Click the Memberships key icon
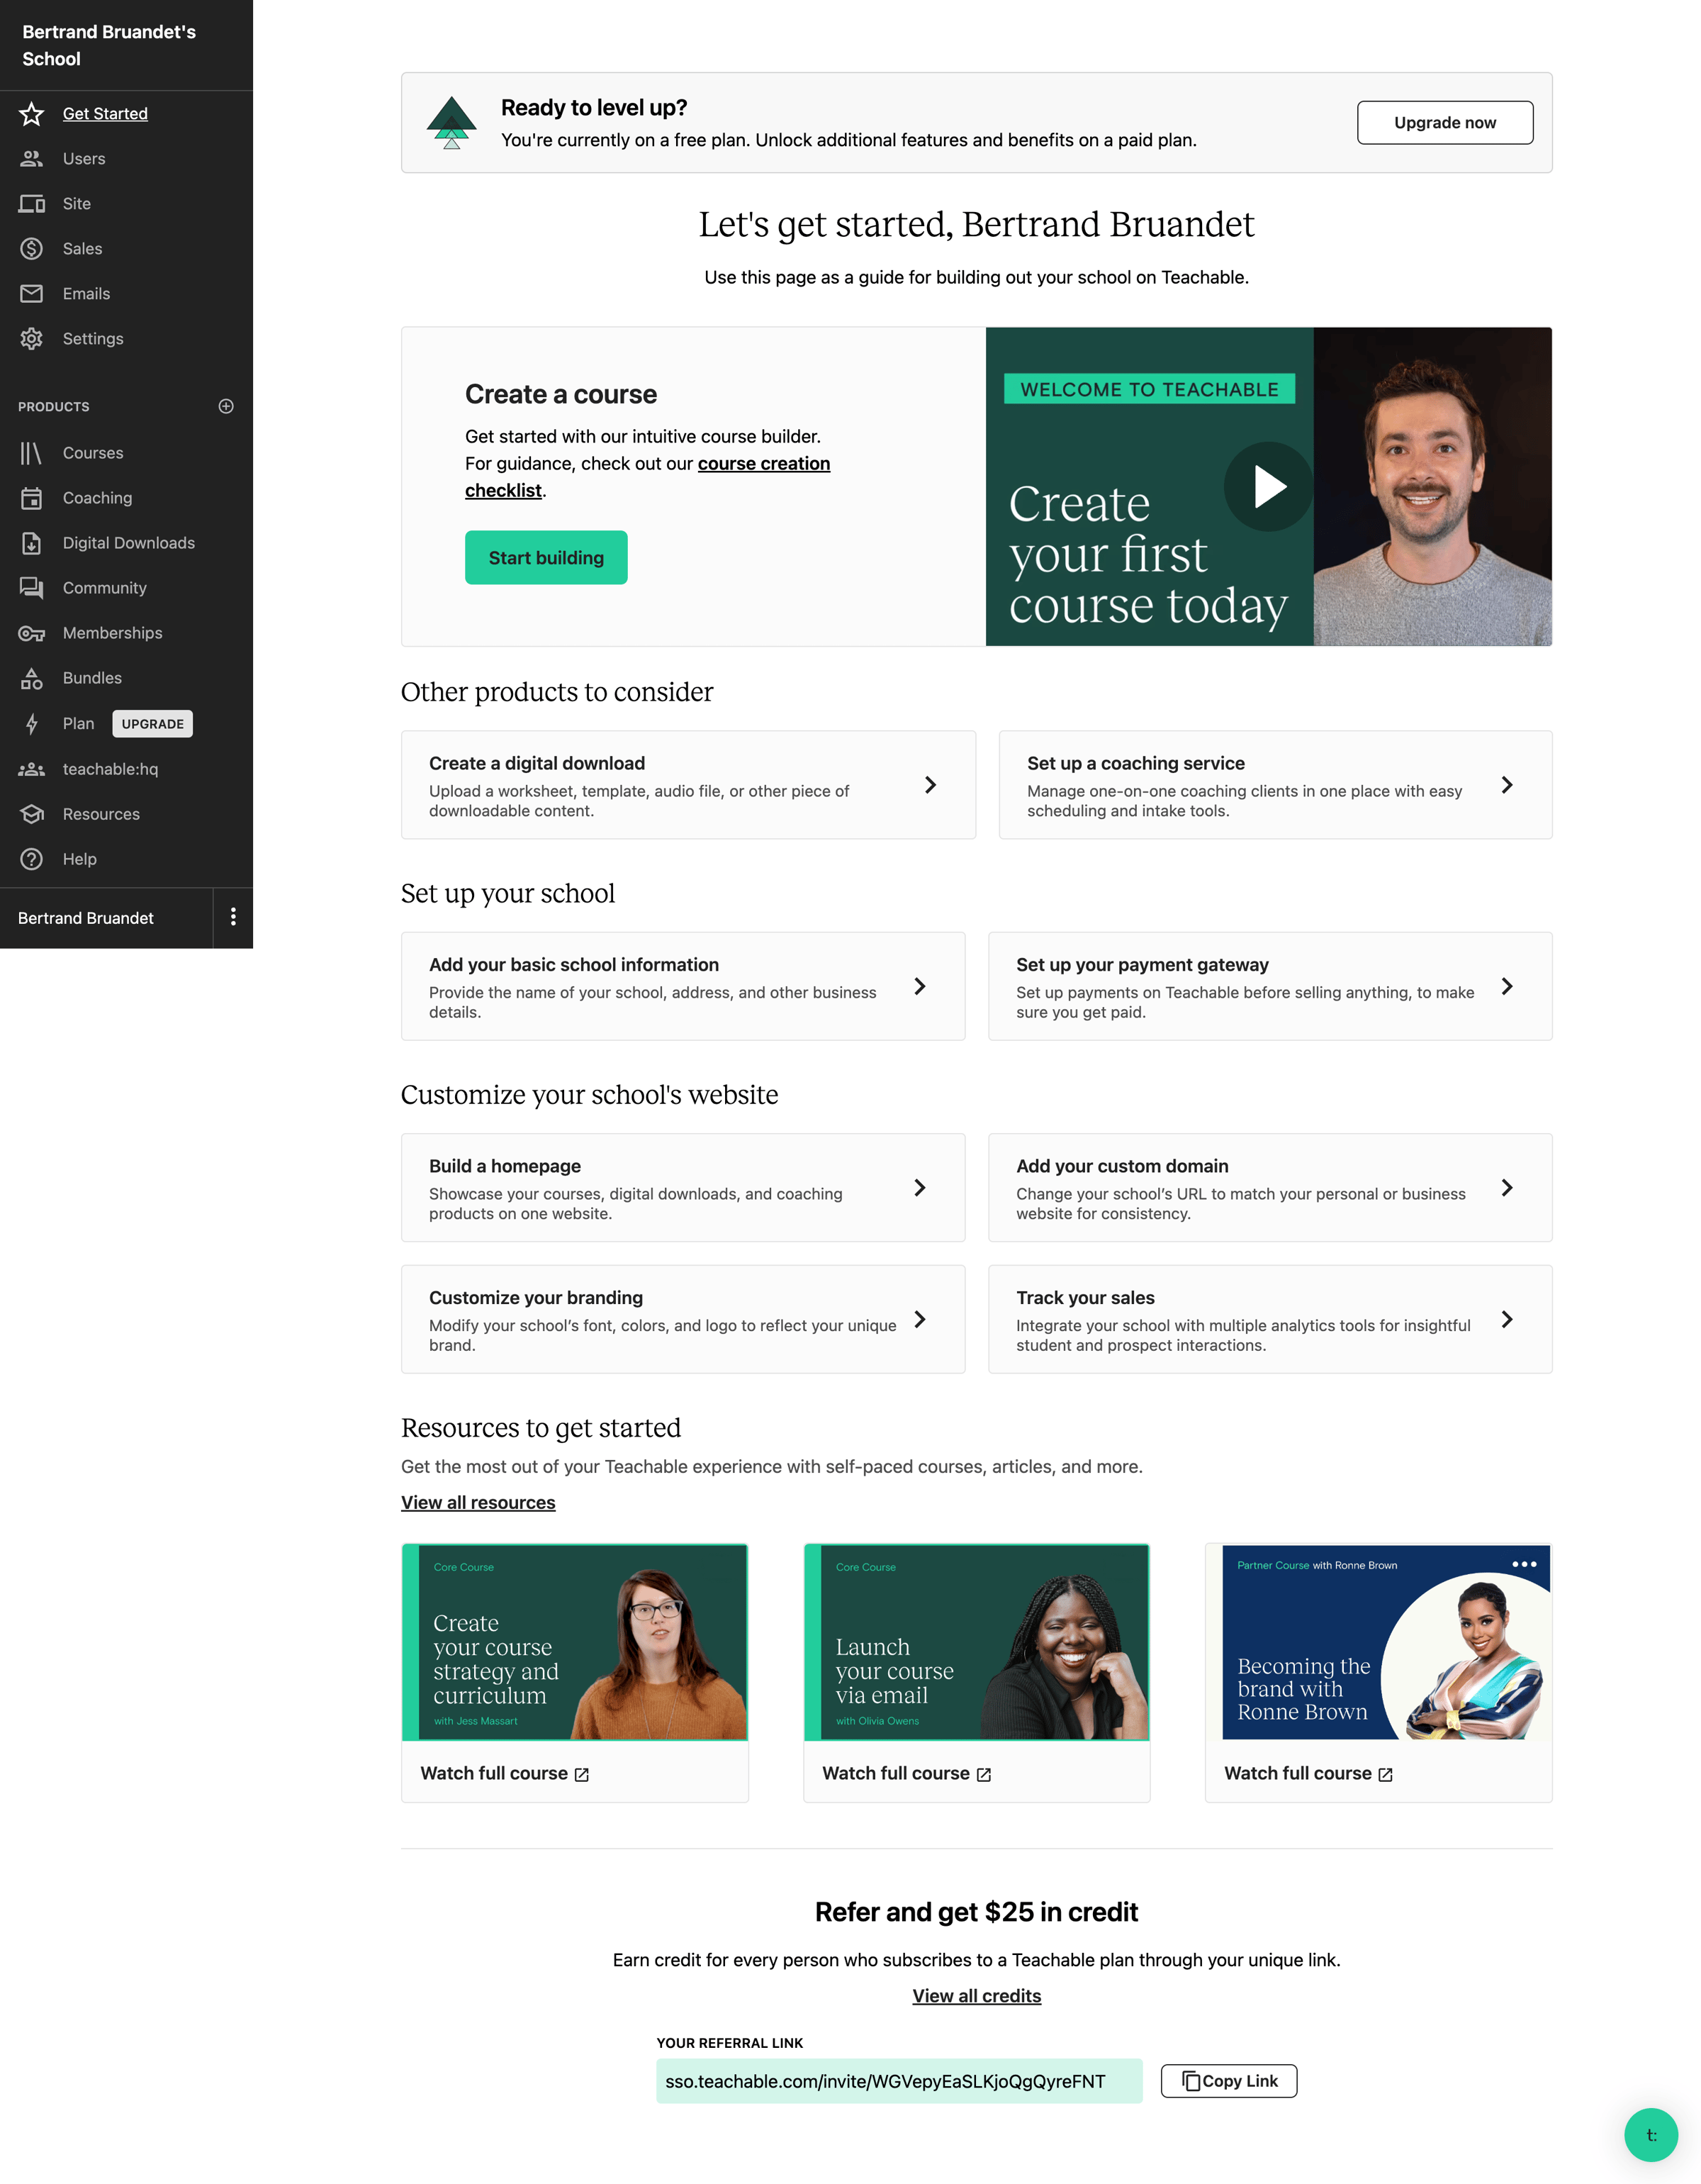 (x=32, y=633)
